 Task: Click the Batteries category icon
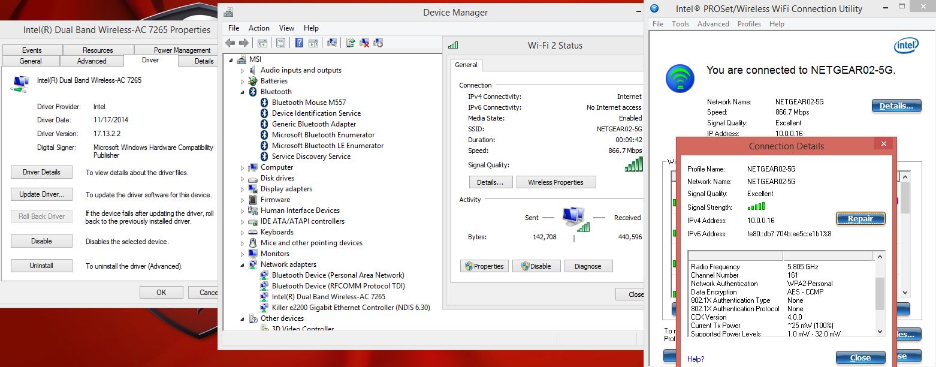[x=253, y=81]
